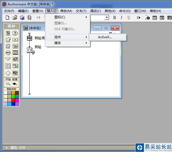Screen dimensions: 172x152
Task: Click the Save All toolbar icon
Action: 22,17
